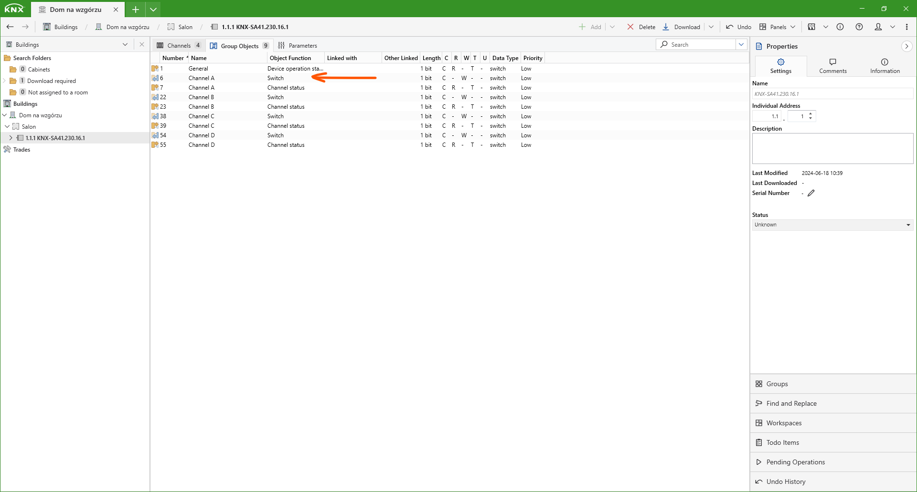Image resolution: width=917 pixels, height=492 pixels.
Task: Click the Download arrow icon
Action: [666, 27]
